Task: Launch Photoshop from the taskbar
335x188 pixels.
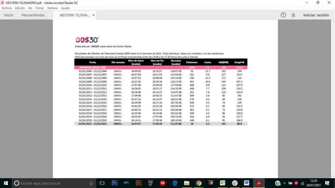Action: coord(115,183)
